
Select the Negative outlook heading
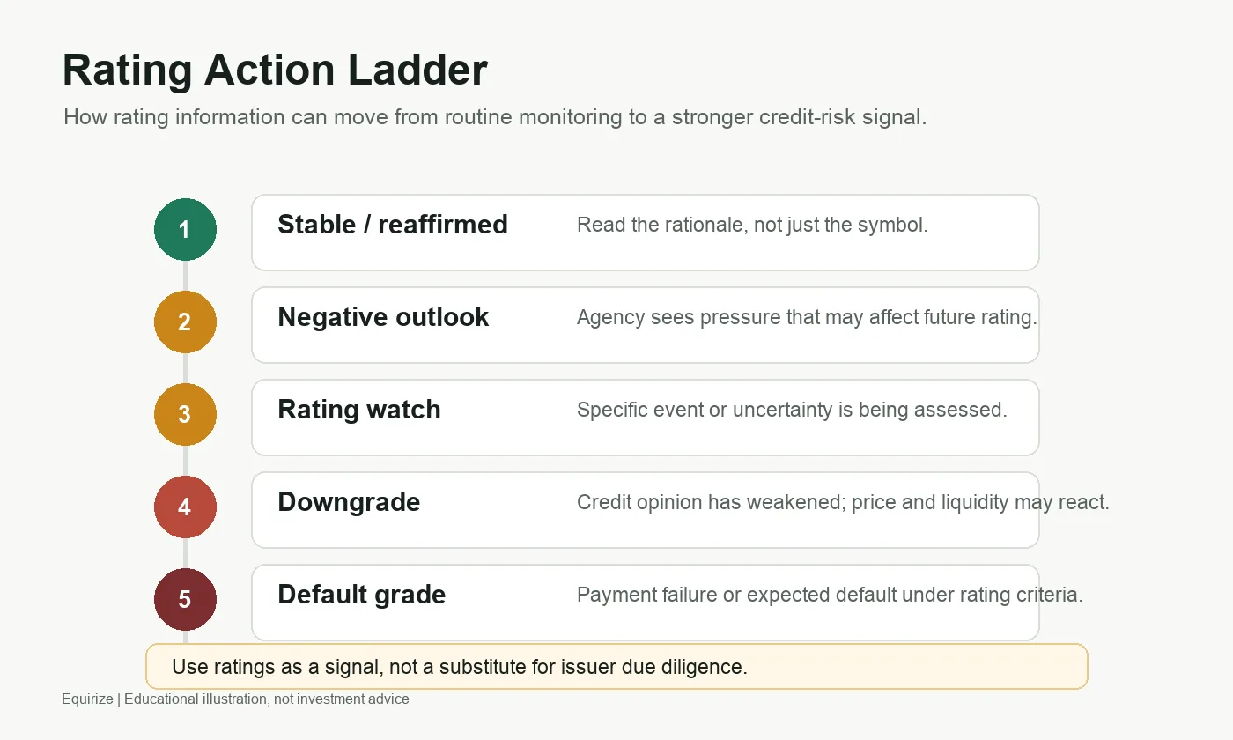pyautogui.click(x=383, y=317)
